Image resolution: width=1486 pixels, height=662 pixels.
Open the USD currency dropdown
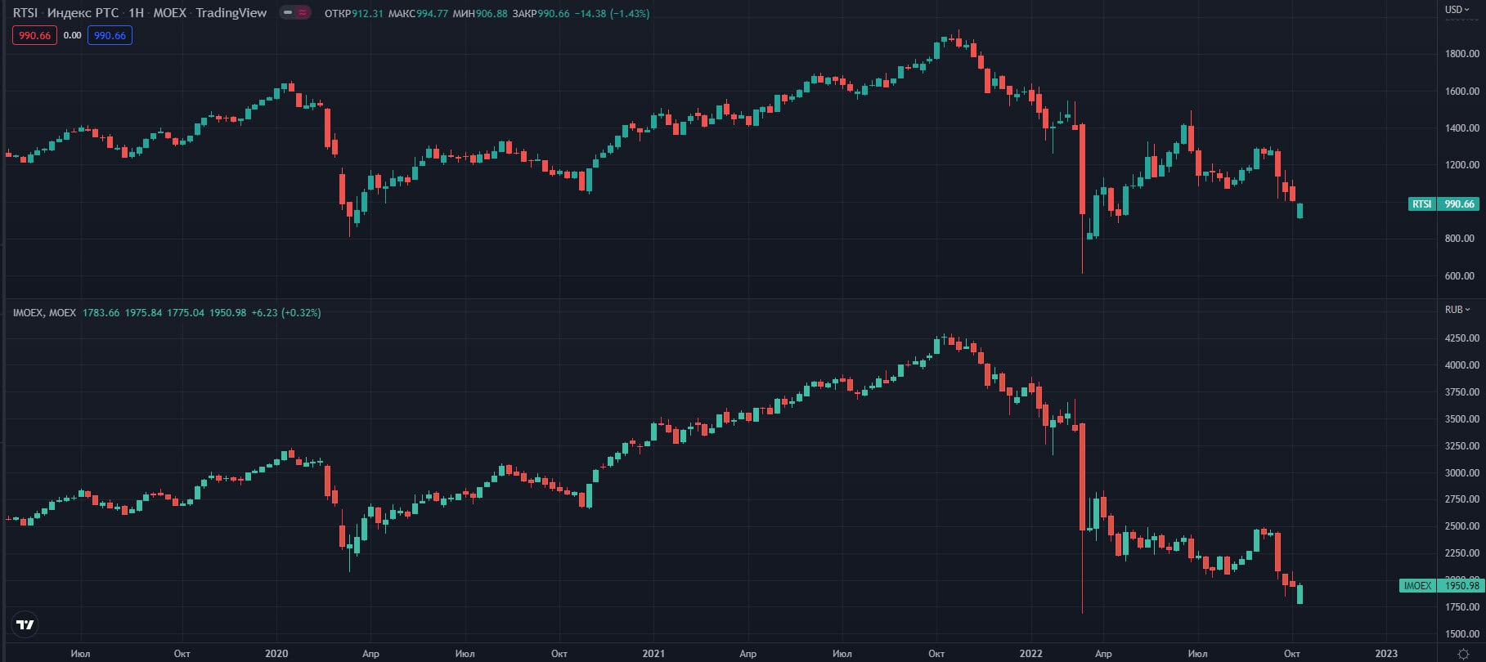tap(1457, 10)
